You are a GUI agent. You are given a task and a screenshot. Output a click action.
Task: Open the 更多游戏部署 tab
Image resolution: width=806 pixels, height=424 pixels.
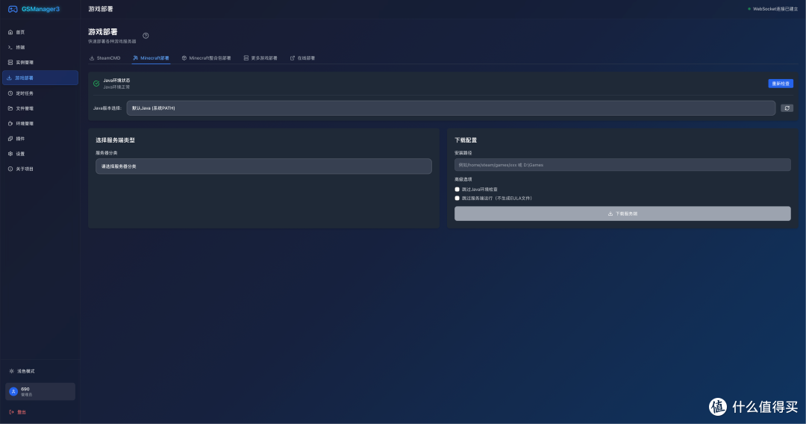coord(260,58)
